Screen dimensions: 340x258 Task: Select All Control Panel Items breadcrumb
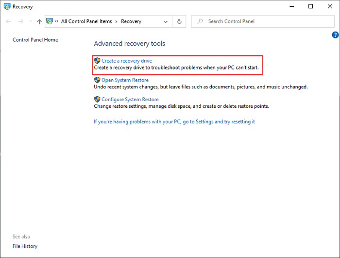(x=86, y=21)
